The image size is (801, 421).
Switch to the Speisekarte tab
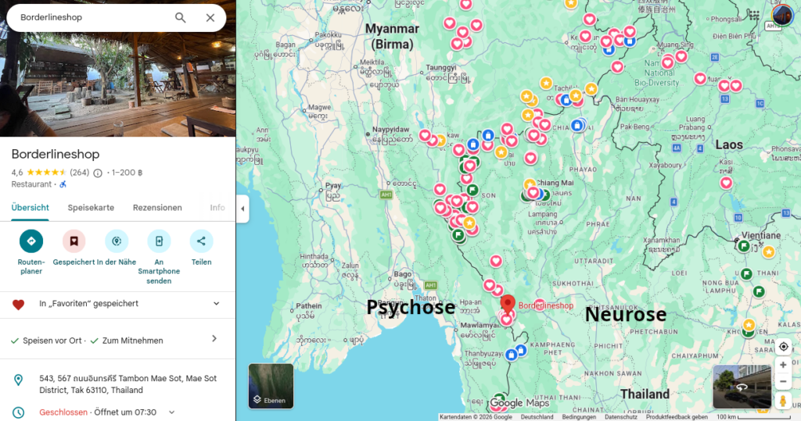(x=91, y=208)
